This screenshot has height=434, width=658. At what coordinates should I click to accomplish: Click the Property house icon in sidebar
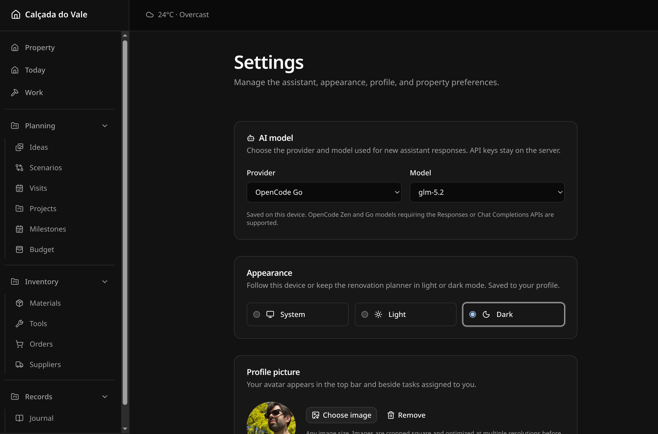[15, 47]
